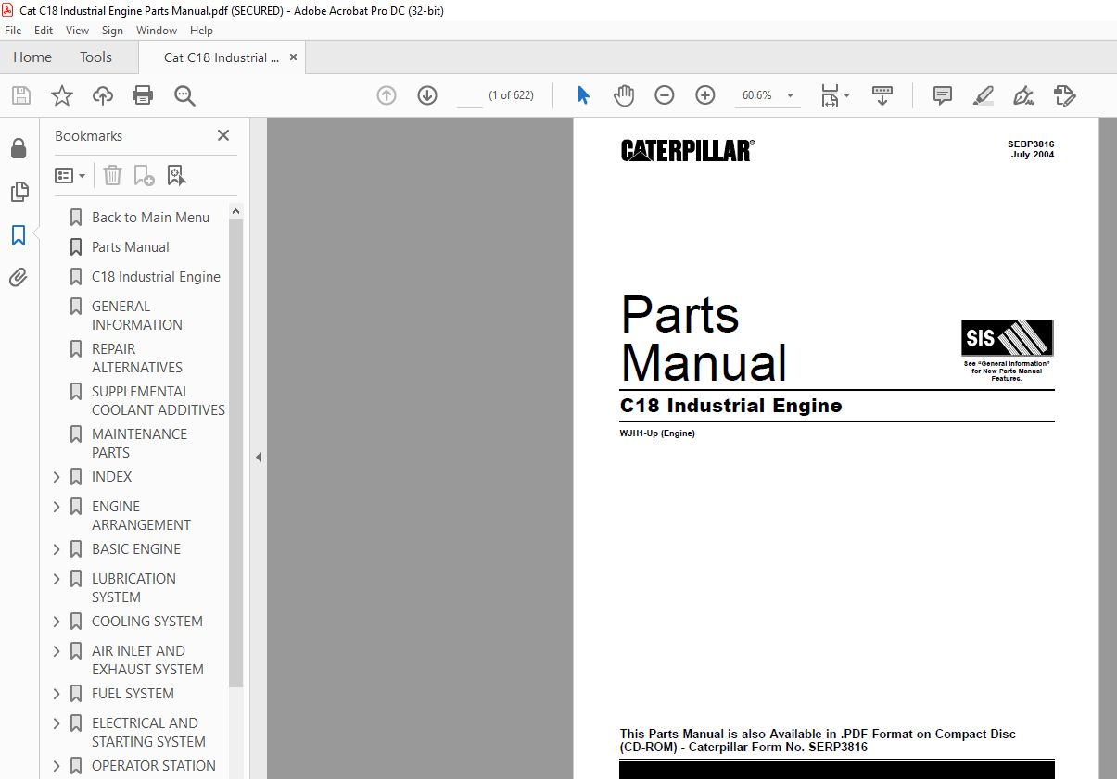Open bookmark options dropdown menu
1117x779 pixels.
click(x=70, y=175)
